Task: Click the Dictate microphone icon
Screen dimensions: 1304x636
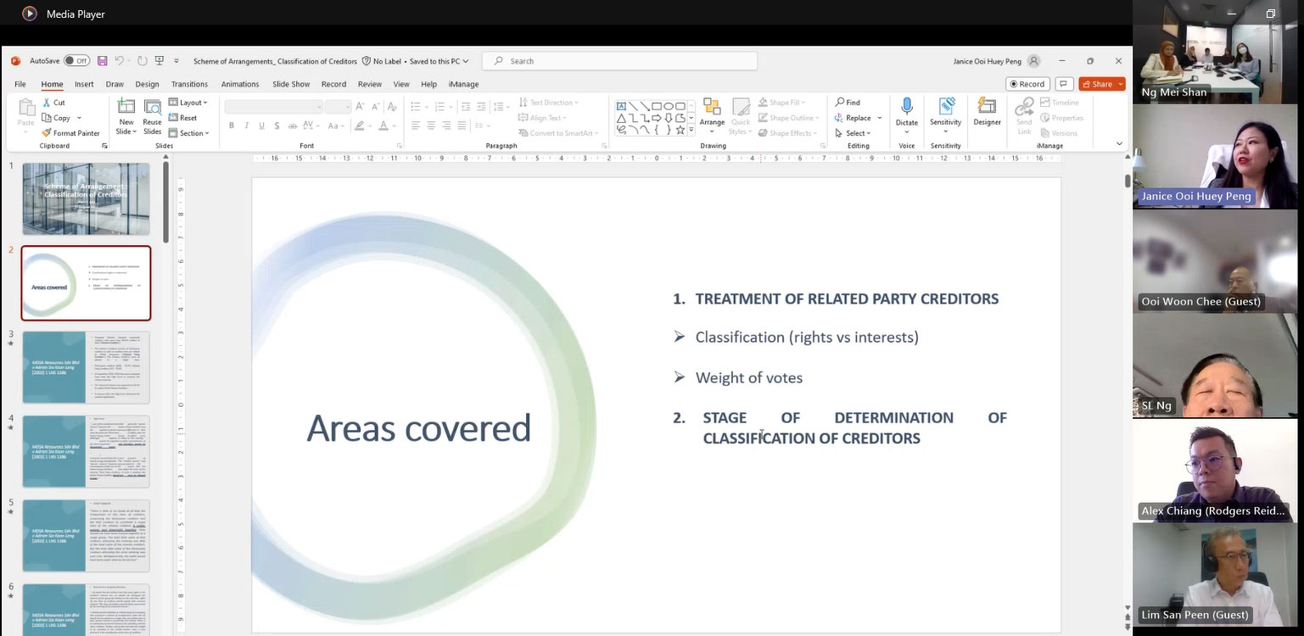Action: tap(907, 107)
